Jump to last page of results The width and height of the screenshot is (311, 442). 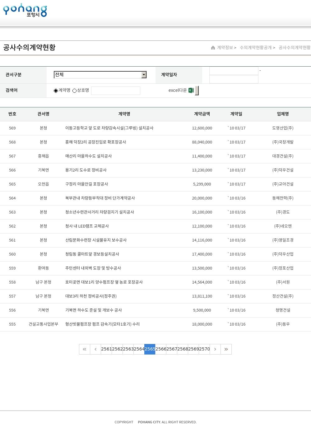point(226,349)
